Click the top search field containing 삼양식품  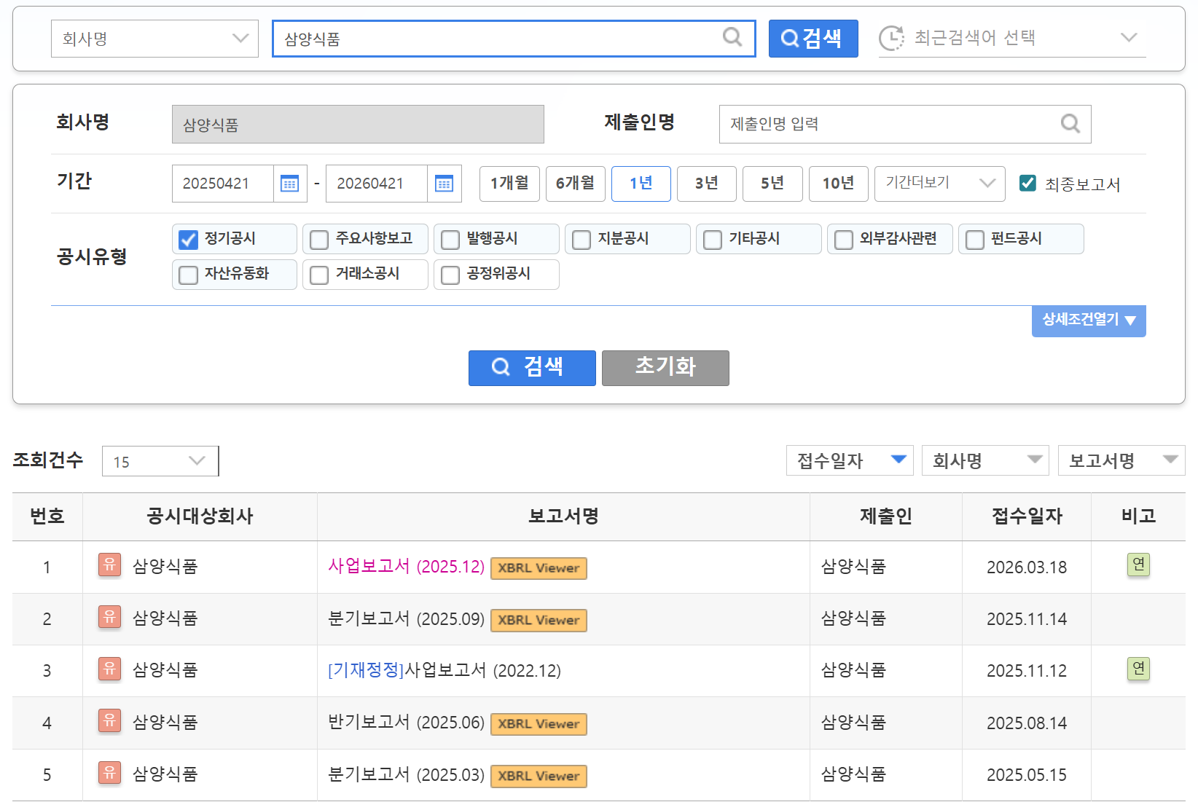(514, 39)
